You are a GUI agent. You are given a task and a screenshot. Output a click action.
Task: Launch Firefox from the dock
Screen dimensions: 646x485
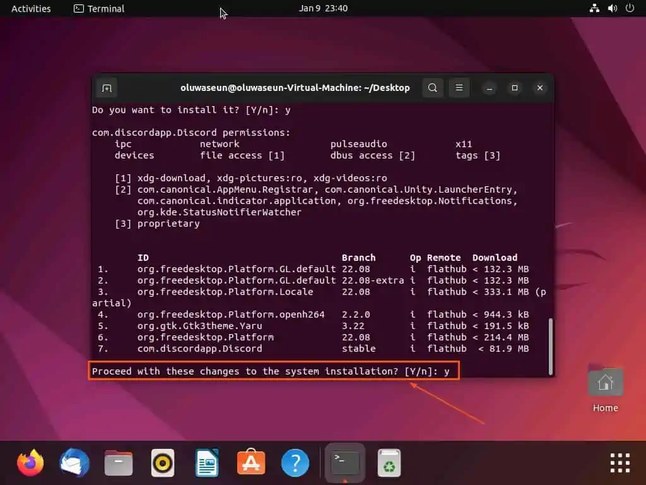pos(30,463)
